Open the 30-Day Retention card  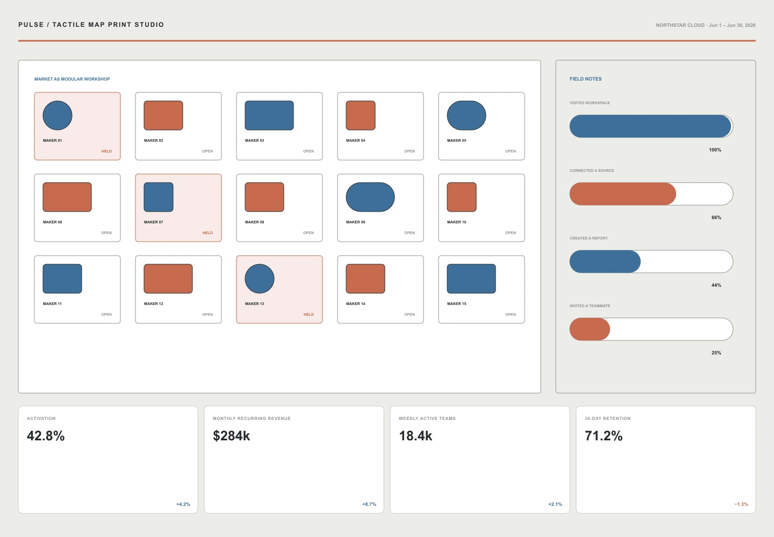point(666,460)
